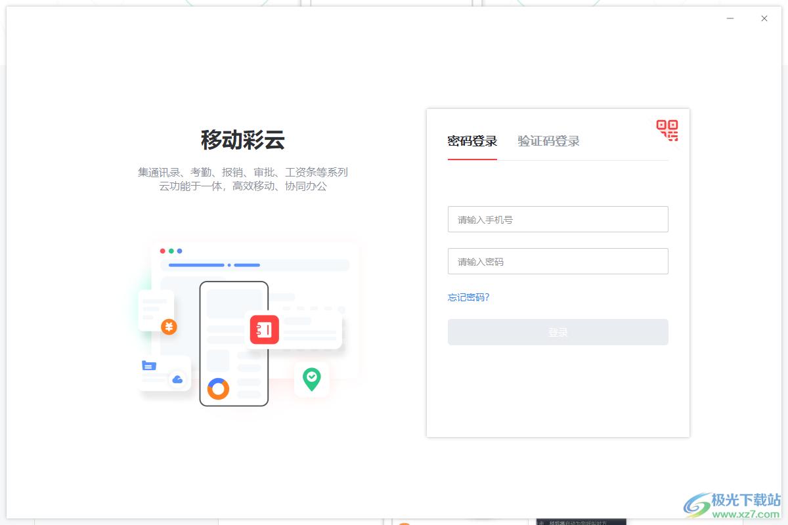Click the 极光下载站 watermark logo
Image resolution: width=788 pixels, height=525 pixels.
coord(732,505)
